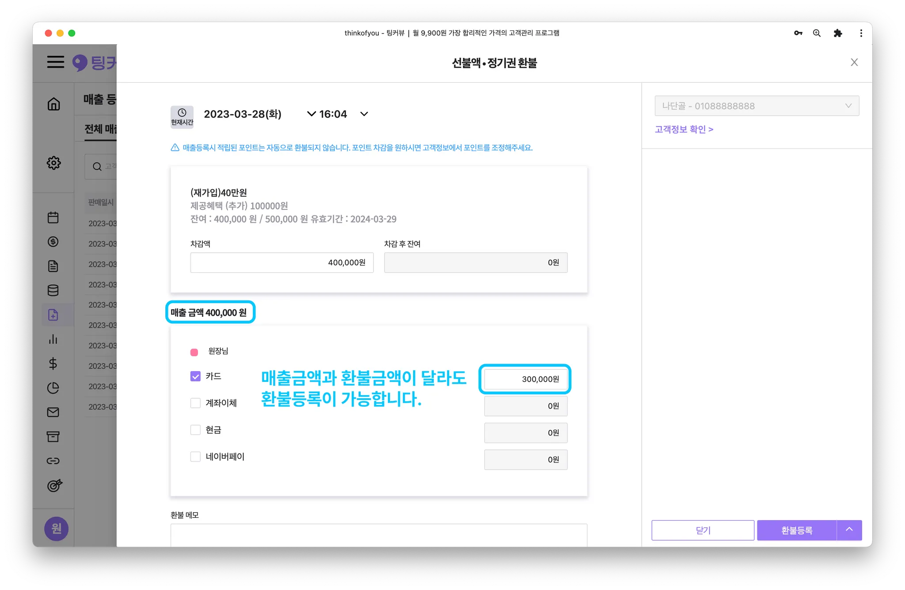905x590 pixels.
Task: Click the 현재시간 clock button
Action: tap(182, 117)
